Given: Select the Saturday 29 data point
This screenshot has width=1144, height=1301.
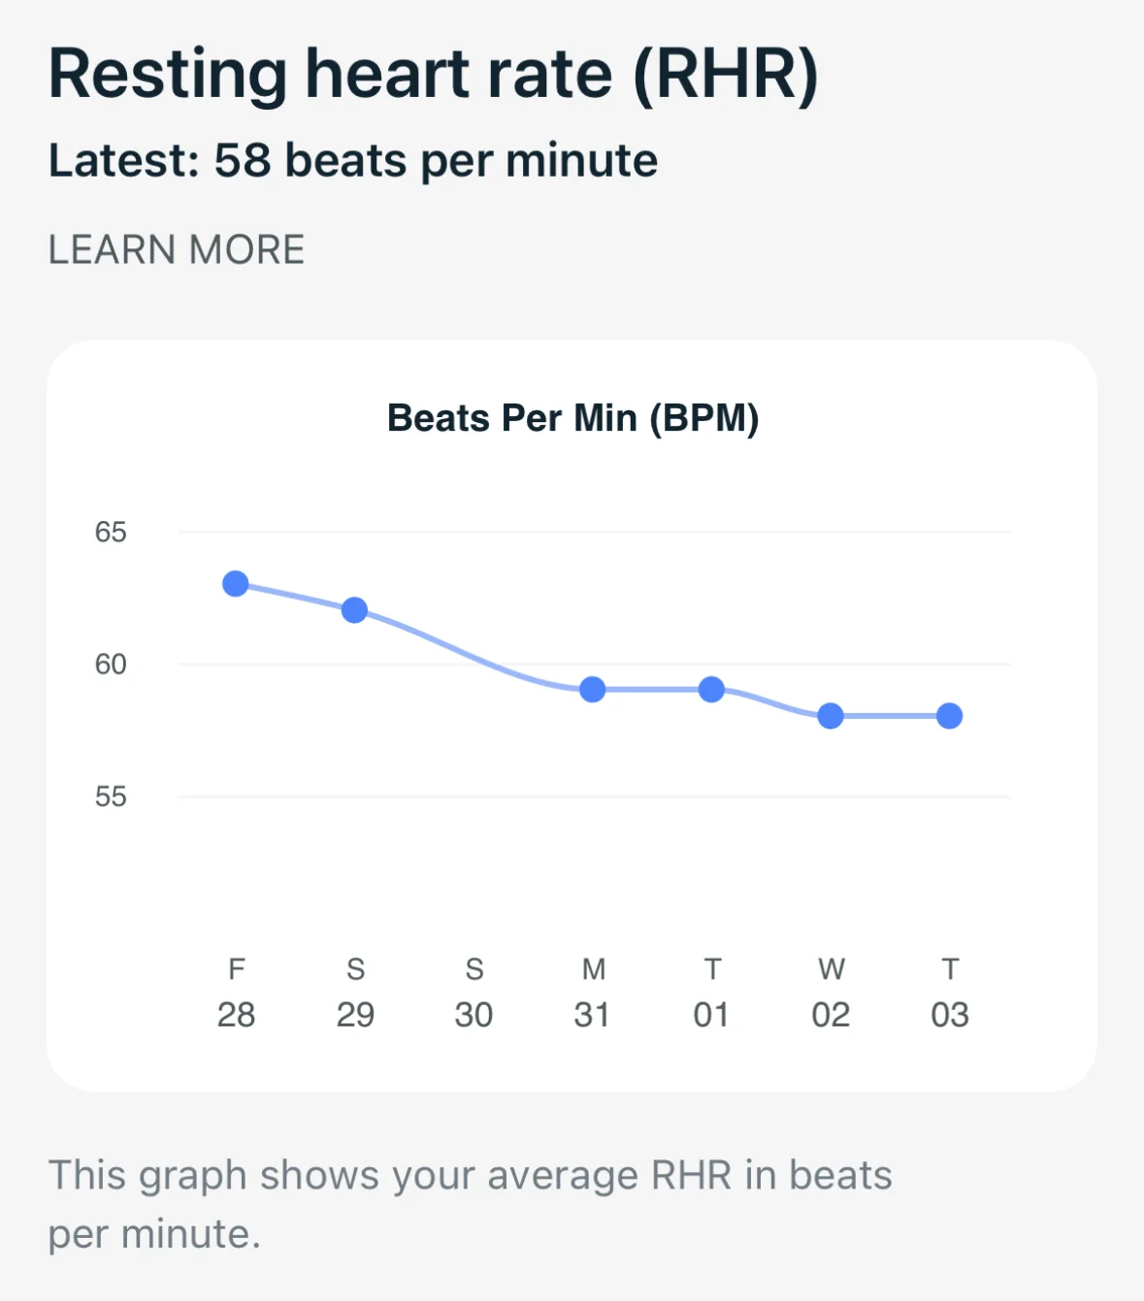Looking at the screenshot, I should (x=355, y=610).
